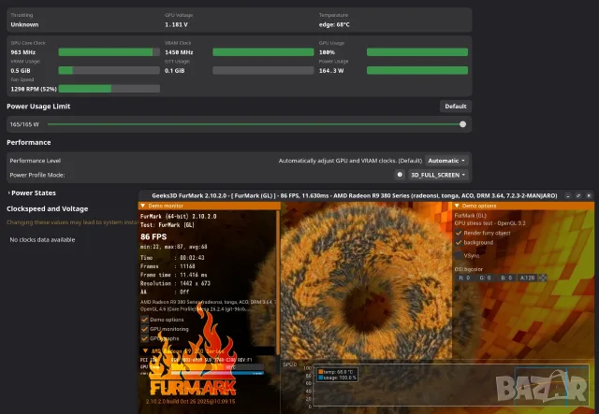This screenshot has width=599, height=414.
Task: Open the Performance Level Automatic dropdown
Action: (x=446, y=161)
